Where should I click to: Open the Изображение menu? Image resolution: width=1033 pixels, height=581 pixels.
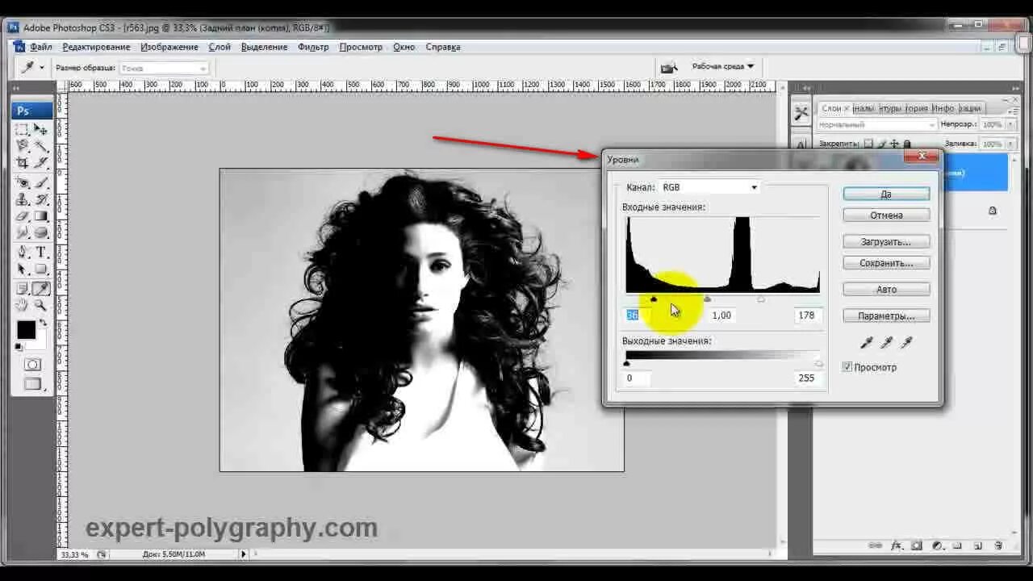(169, 47)
